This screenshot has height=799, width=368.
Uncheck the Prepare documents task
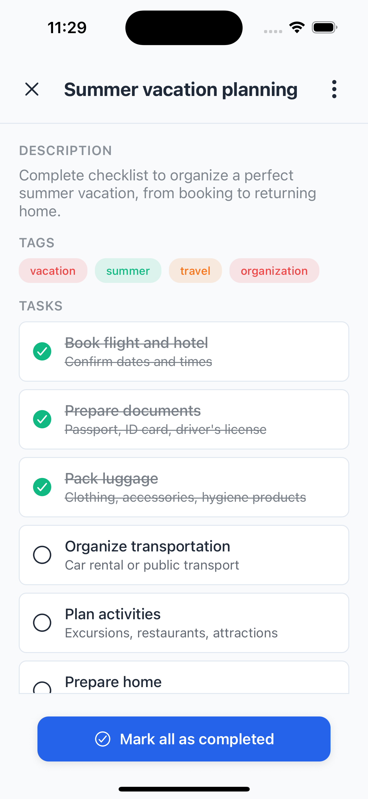(42, 419)
